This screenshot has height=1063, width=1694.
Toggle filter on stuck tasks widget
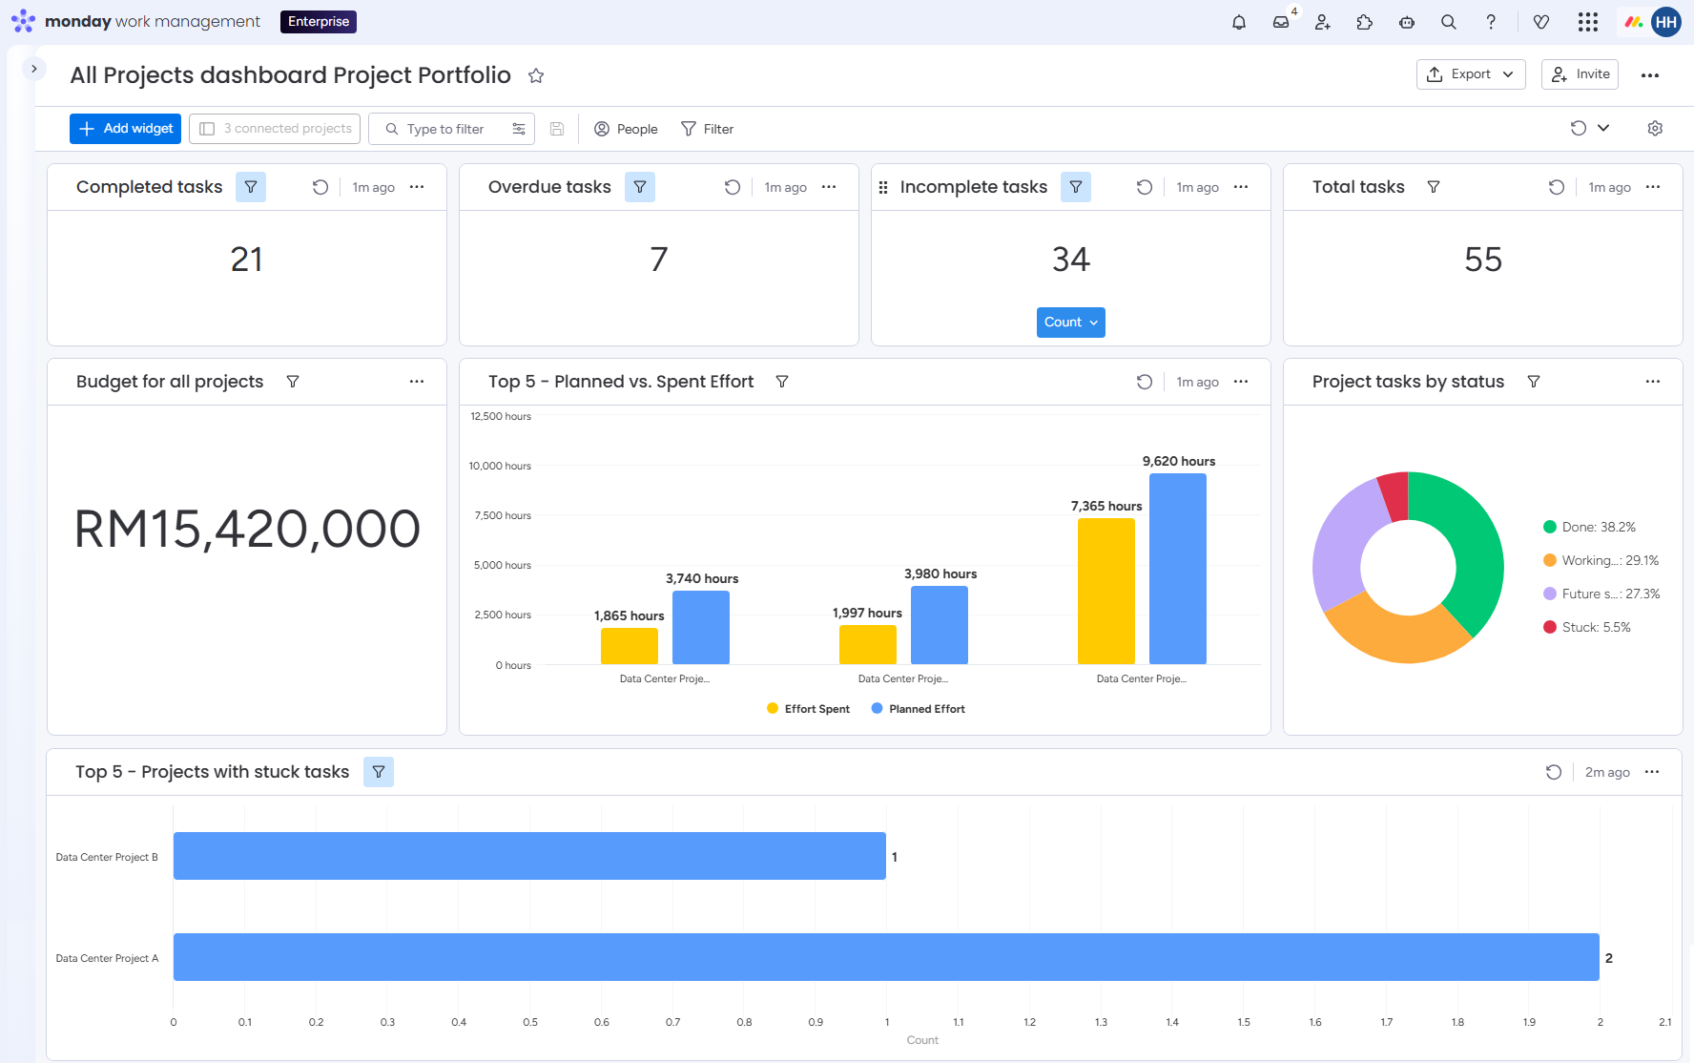click(379, 772)
